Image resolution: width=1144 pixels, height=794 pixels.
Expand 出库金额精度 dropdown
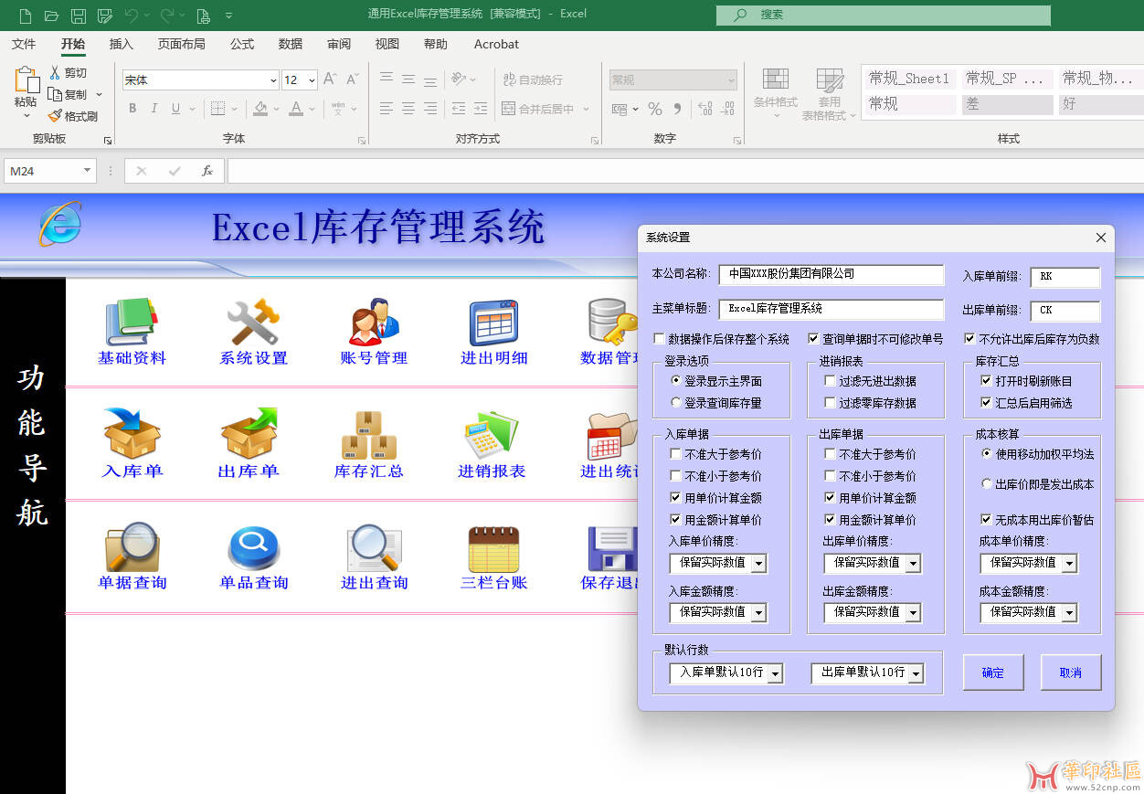coord(913,613)
